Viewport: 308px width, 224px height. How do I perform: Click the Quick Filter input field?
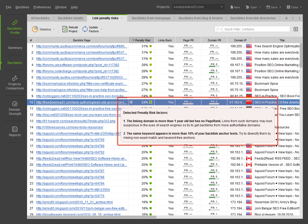(256, 29)
